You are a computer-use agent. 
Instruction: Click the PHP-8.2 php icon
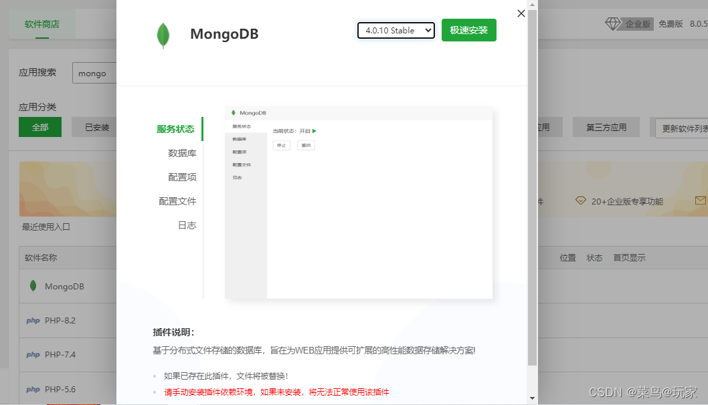[x=33, y=321]
